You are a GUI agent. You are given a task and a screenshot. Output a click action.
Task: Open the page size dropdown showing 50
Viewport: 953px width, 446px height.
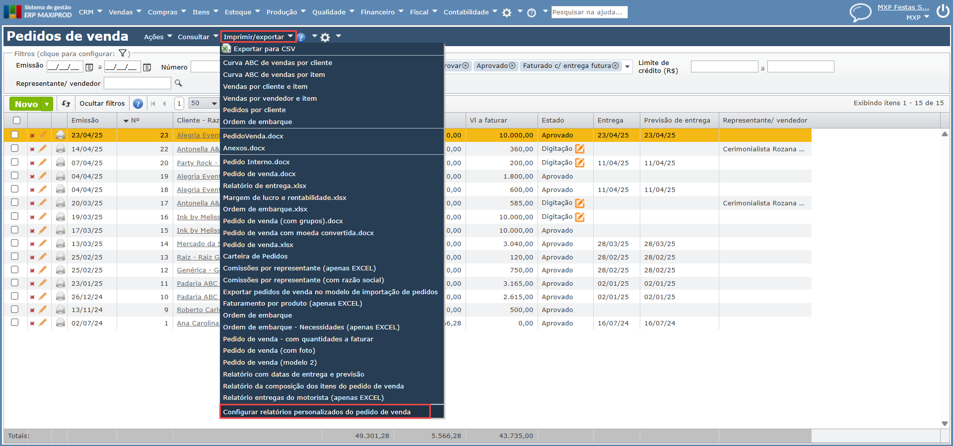204,103
